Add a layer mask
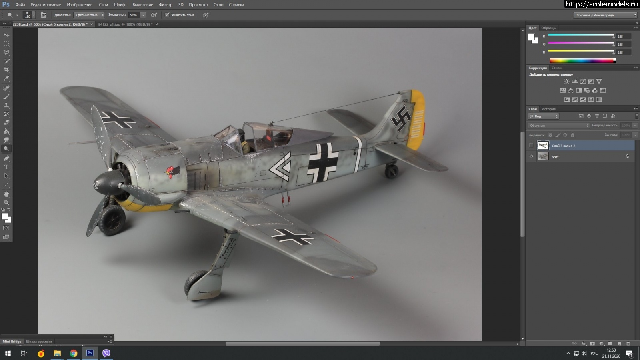The image size is (640, 360). (592, 344)
